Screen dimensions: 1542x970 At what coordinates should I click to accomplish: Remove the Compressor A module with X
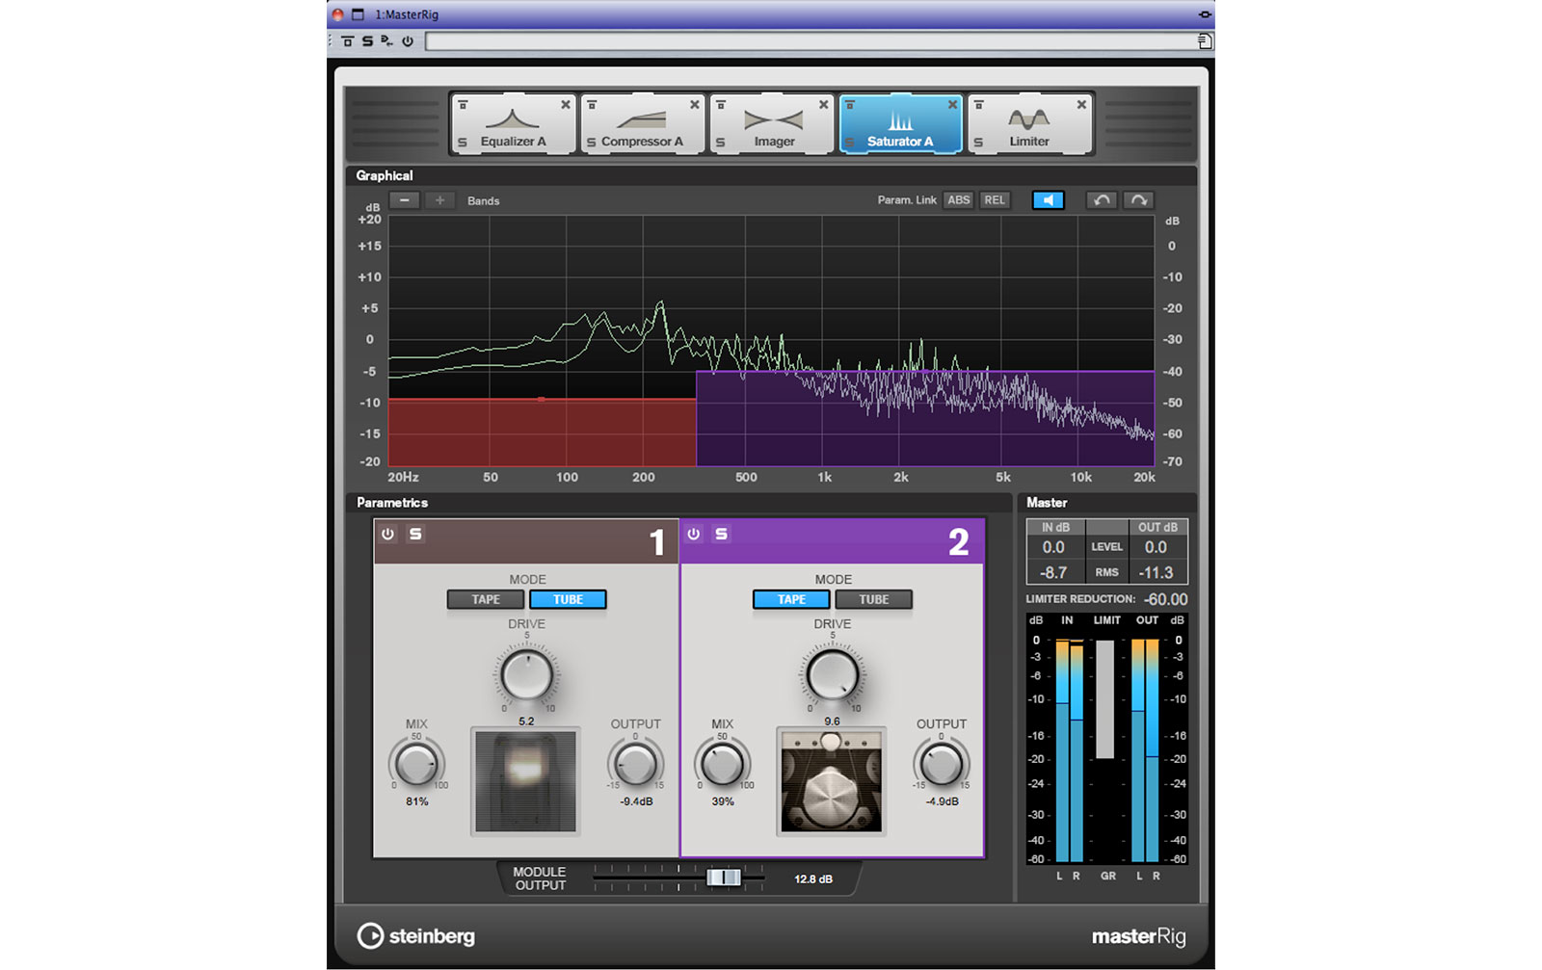pyautogui.click(x=695, y=104)
